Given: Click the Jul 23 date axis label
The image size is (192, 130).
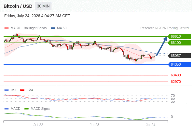Looking at the screenshot, I should (x=94, y=125).
